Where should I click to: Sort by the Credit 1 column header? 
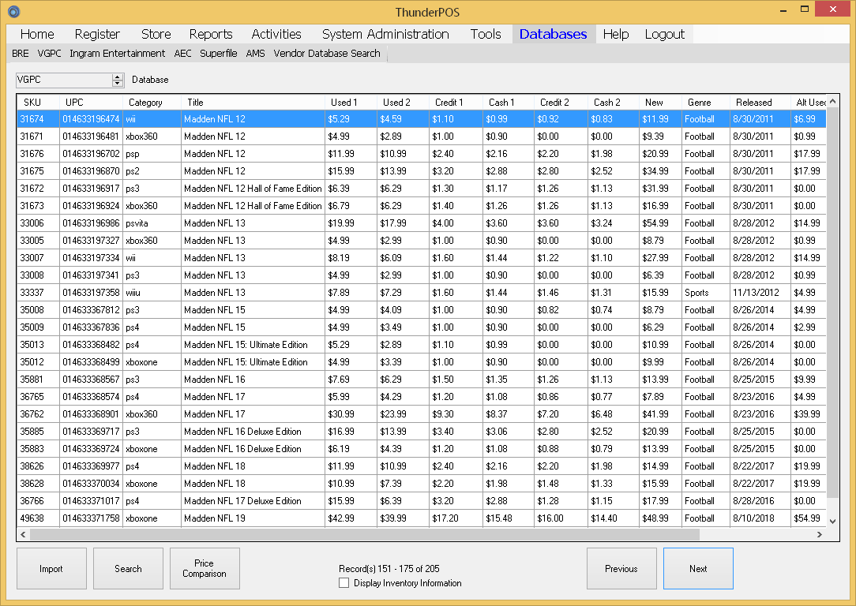pyautogui.click(x=456, y=102)
